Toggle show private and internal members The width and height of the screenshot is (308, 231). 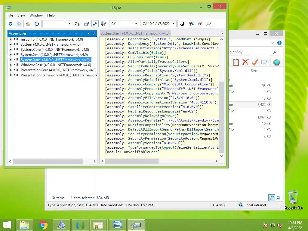point(95,24)
